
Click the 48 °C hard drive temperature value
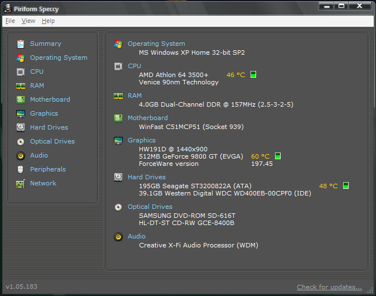click(328, 186)
